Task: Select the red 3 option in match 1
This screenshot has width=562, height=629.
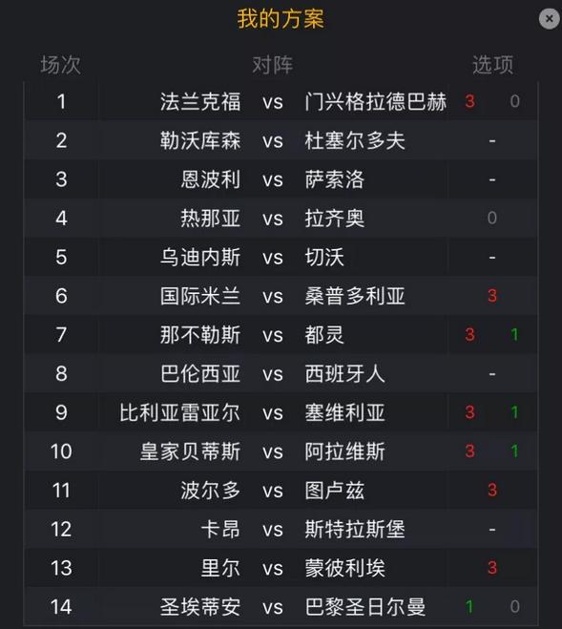Action: click(x=469, y=101)
